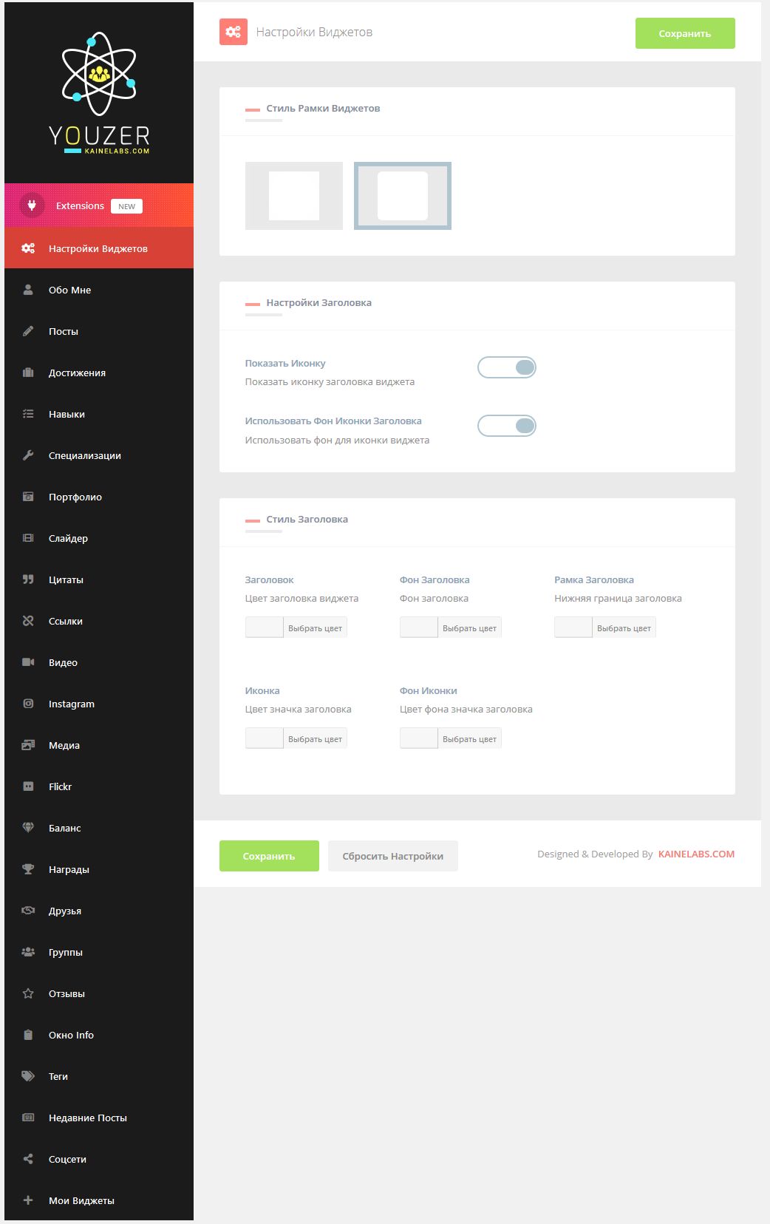Screen dimensions: 770x1224
Task: Click the quote marks icon for Цитаты
Action: [x=28, y=579]
